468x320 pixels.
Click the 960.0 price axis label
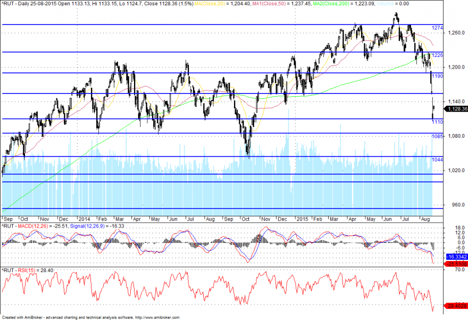[x=459, y=205]
